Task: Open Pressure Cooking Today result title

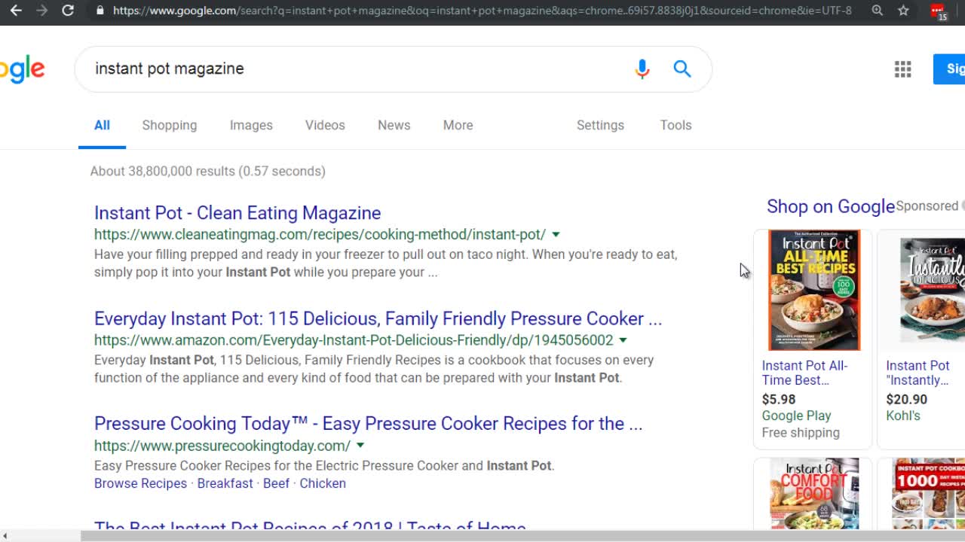Action: pyautogui.click(x=368, y=424)
